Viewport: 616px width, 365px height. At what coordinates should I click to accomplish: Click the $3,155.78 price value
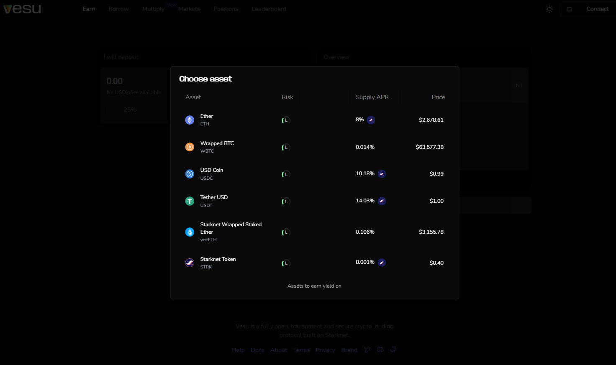click(x=431, y=232)
